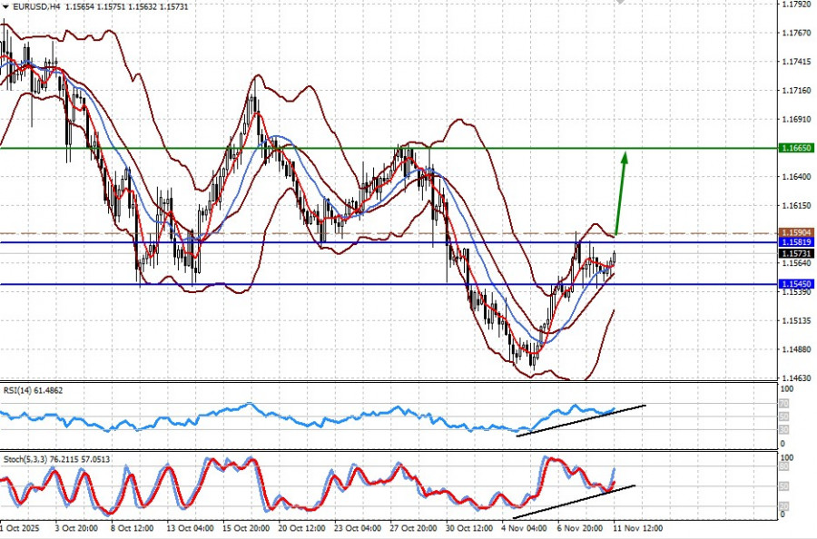This screenshot has width=817, height=539.
Task: Click the Stoch(5,3,3) indicator label
Action: pos(57,459)
